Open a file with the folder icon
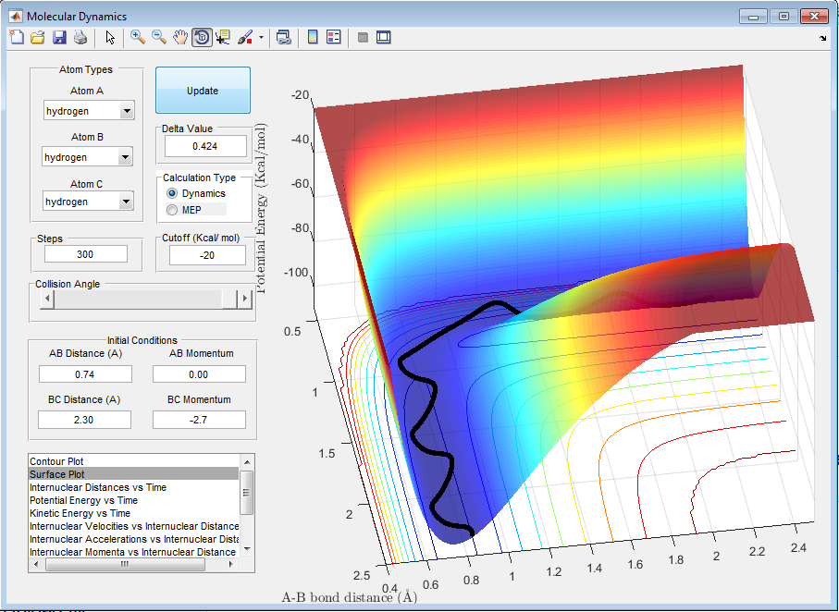Image resolution: width=839 pixels, height=612 pixels. coord(38,38)
